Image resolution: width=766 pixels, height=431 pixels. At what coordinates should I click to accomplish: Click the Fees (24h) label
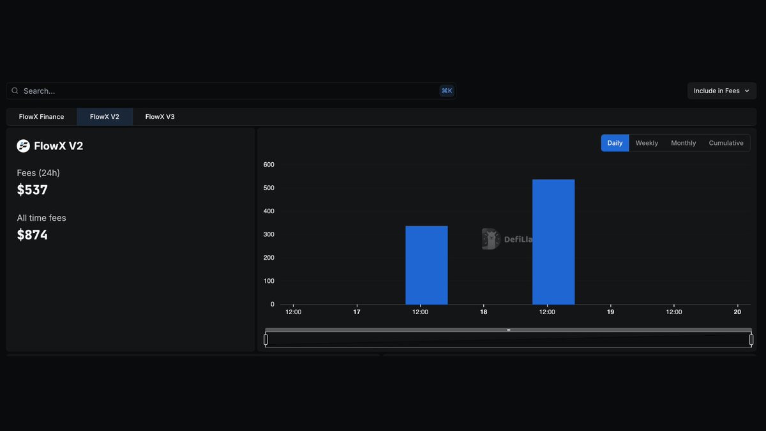tap(38, 173)
